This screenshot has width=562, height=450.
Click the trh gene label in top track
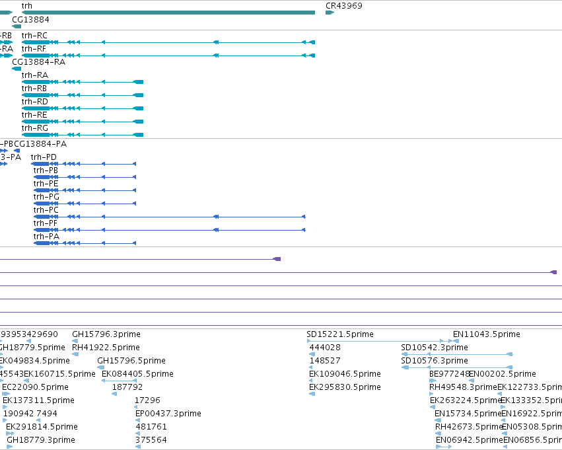[27, 6]
